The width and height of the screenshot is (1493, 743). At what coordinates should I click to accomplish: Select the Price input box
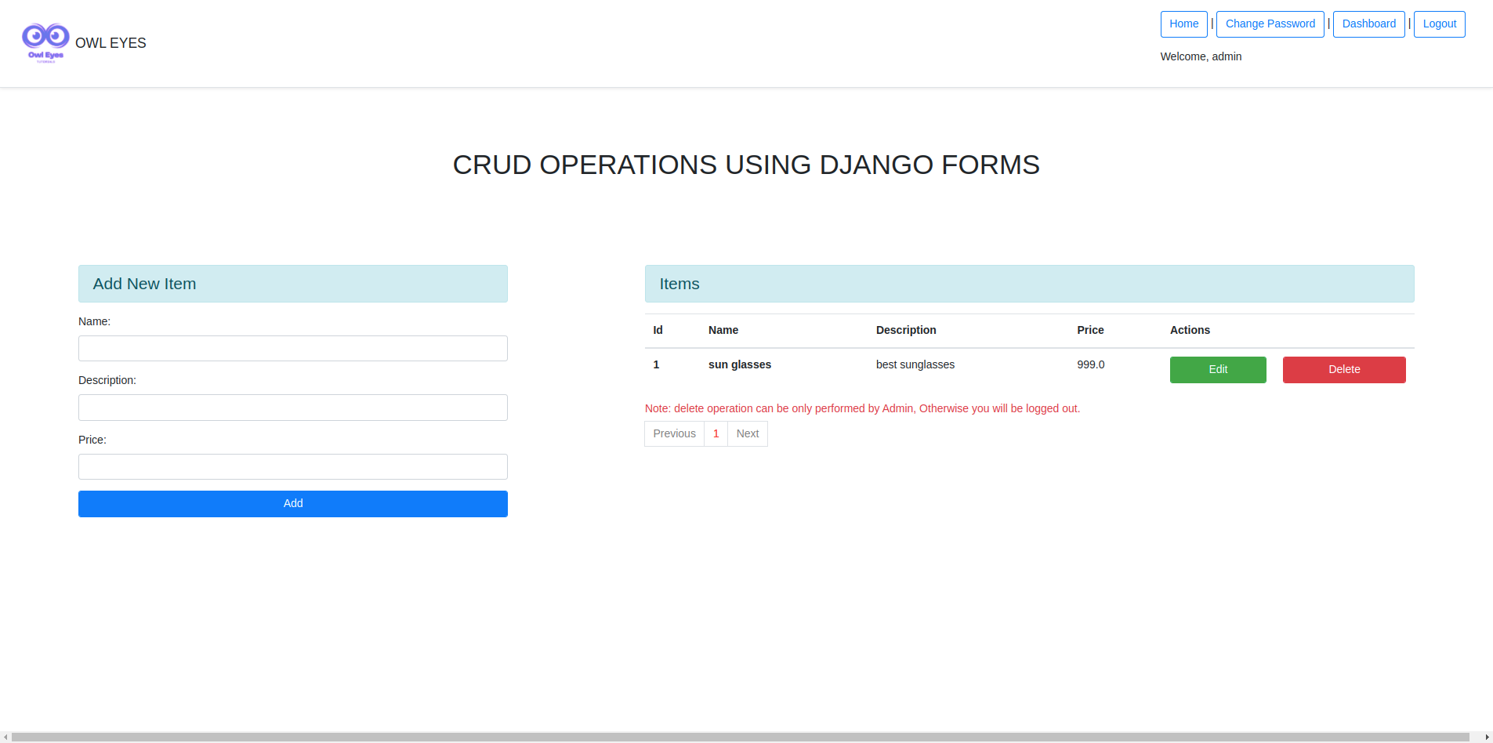click(292, 467)
